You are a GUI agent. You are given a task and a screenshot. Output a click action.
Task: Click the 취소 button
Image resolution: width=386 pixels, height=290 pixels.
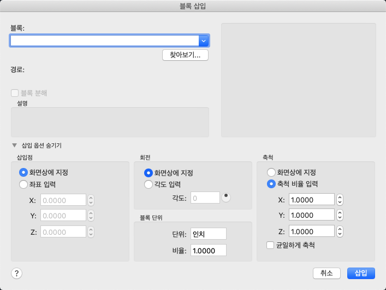326,273
